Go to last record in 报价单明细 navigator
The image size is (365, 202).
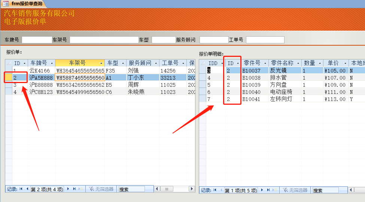[x=268, y=190]
